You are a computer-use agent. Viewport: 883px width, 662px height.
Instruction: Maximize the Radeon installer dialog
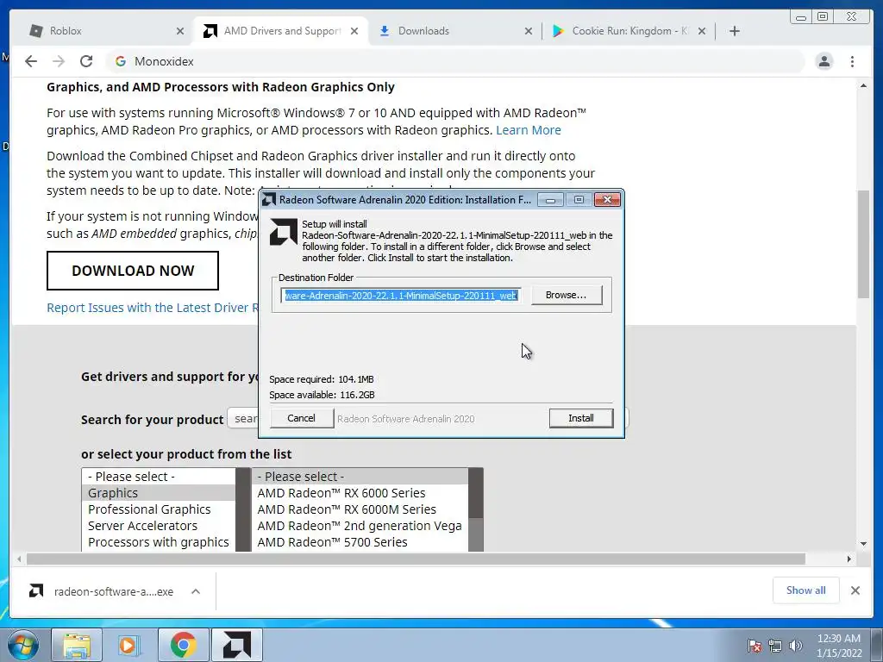[579, 200]
